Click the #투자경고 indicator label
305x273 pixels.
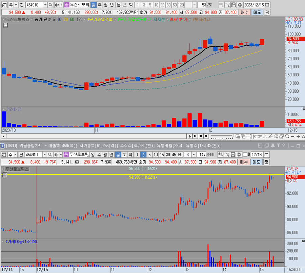point(201,19)
